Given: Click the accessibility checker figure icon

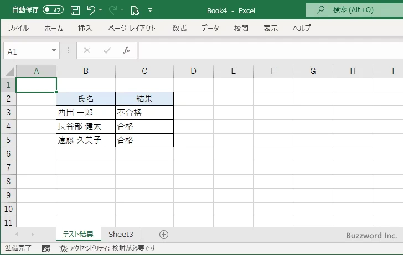Looking at the screenshot, I should [63, 248].
